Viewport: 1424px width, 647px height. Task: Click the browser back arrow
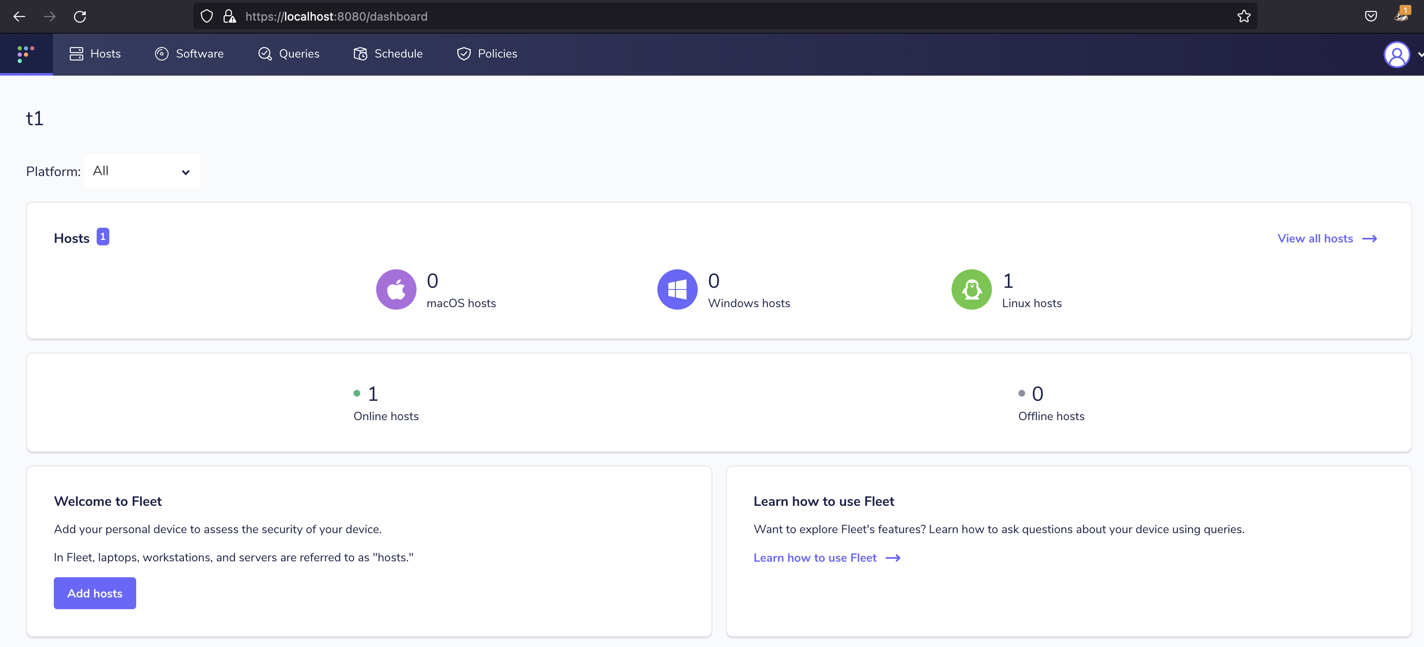coord(19,16)
